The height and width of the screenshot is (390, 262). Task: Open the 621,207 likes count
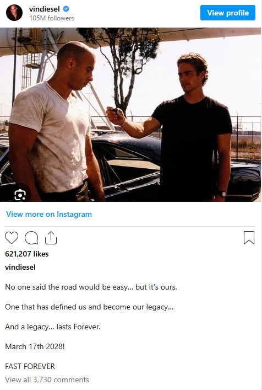coord(27,254)
